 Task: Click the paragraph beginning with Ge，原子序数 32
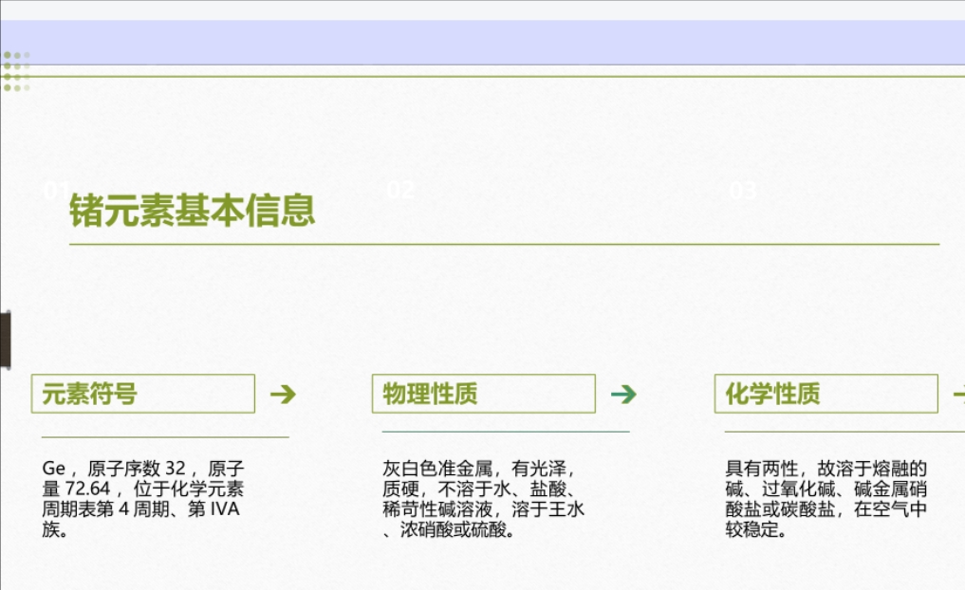[x=142, y=498]
